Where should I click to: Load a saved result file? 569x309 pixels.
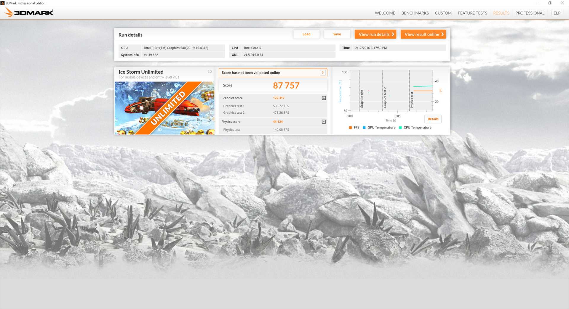click(306, 34)
